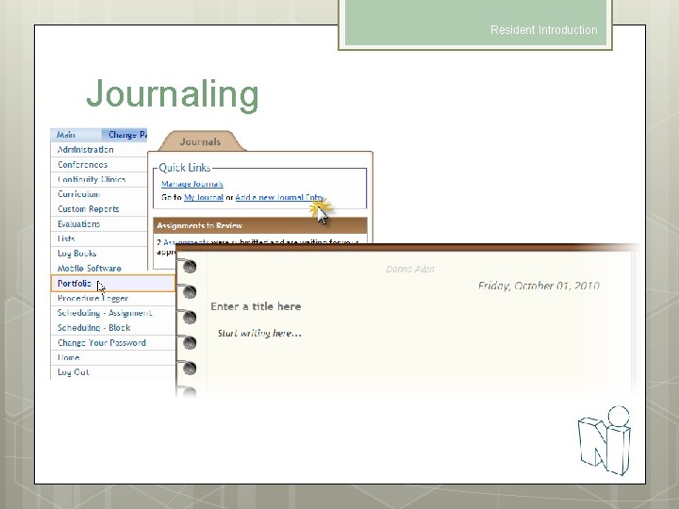Switch to the Journals tab
Screen dimensions: 679x509
pyautogui.click(x=201, y=141)
